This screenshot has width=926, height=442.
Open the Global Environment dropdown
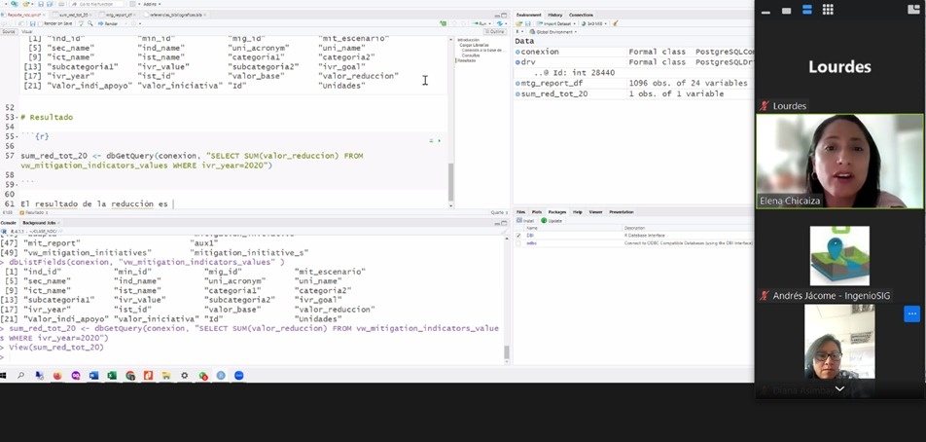pyautogui.click(x=553, y=32)
